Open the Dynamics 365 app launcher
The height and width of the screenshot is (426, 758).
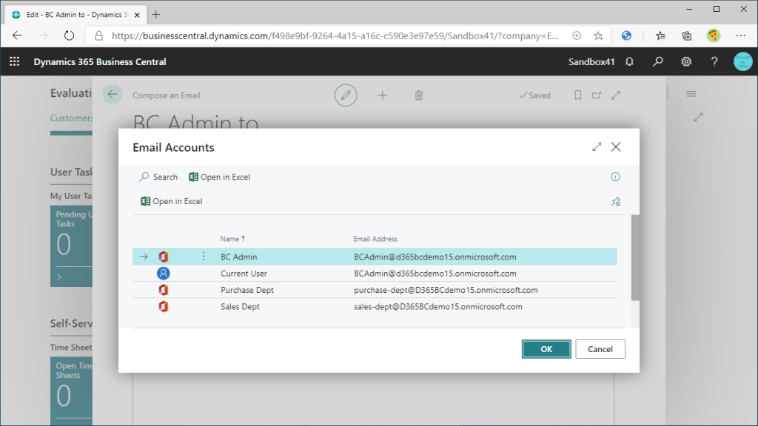click(15, 62)
